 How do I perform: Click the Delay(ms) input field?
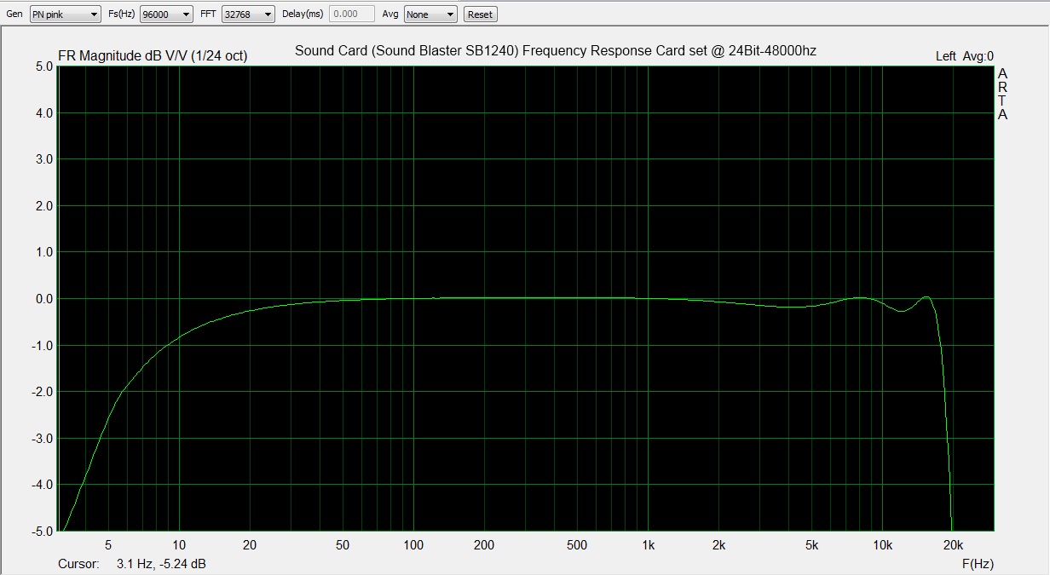coord(351,14)
